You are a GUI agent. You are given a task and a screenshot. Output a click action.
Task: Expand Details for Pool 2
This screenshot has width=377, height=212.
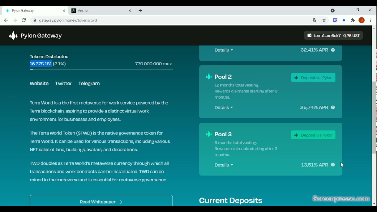click(x=224, y=107)
